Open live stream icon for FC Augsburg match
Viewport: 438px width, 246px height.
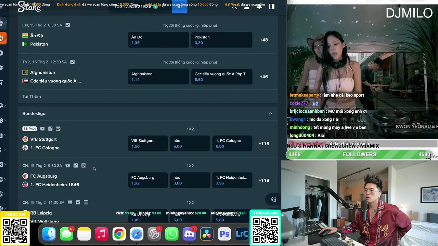[x=67, y=166]
